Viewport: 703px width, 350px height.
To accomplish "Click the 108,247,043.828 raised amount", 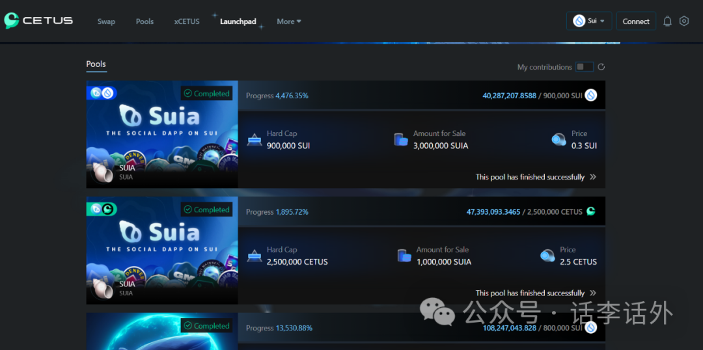I will pyautogui.click(x=509, y=328).
